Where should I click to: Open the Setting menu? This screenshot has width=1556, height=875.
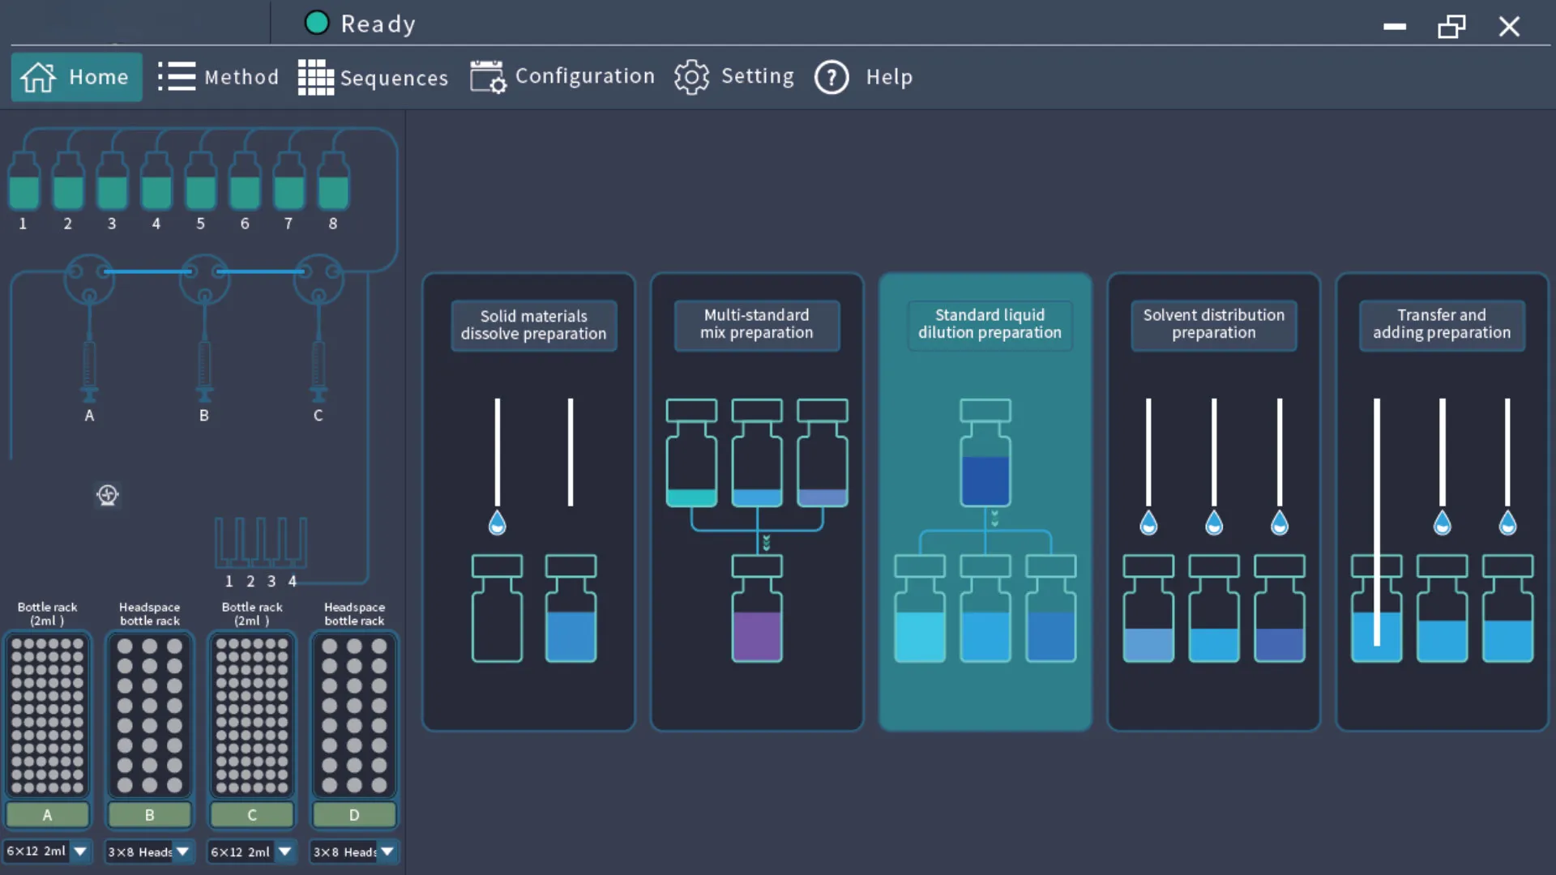pos(734,76)
